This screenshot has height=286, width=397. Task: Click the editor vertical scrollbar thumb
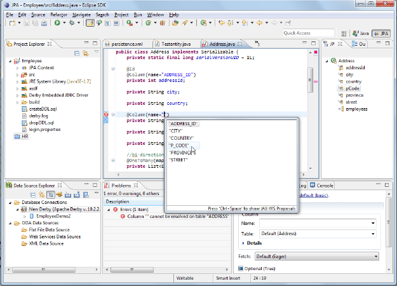pyautogui.click(x=310, y=80)
